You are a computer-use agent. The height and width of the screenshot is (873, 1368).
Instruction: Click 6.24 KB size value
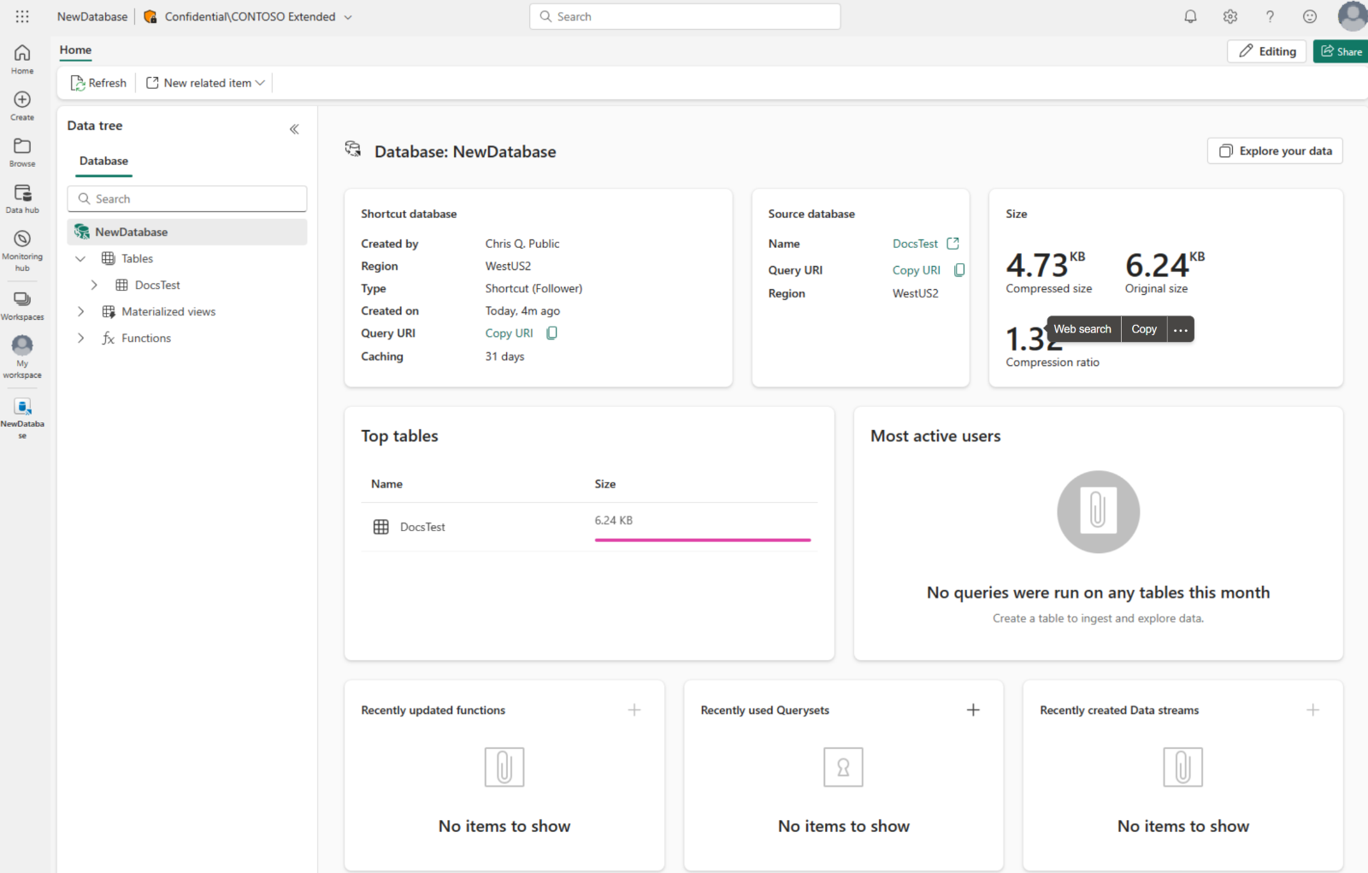tap(614, 520)
